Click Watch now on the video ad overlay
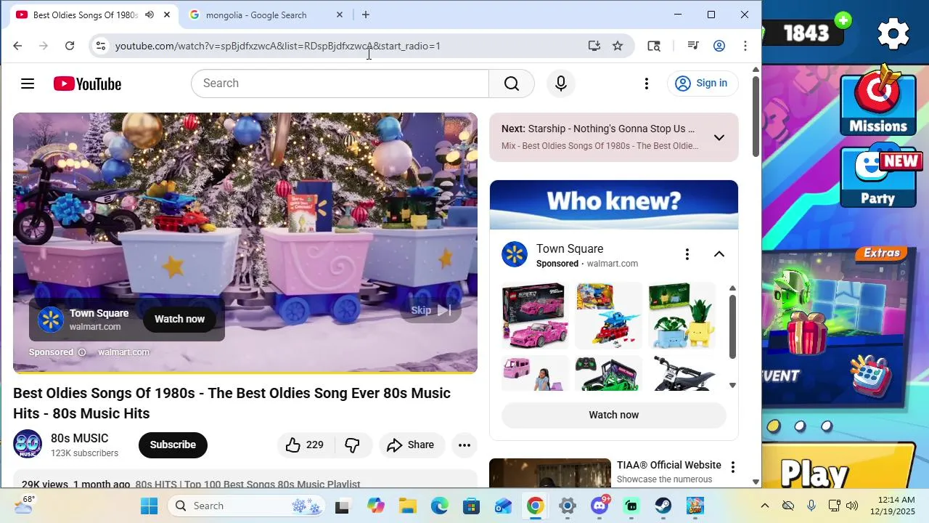 [179, 319]
